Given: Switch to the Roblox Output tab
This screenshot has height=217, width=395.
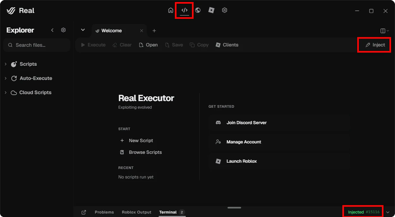Looking at the screenshot, I should 137,212.
